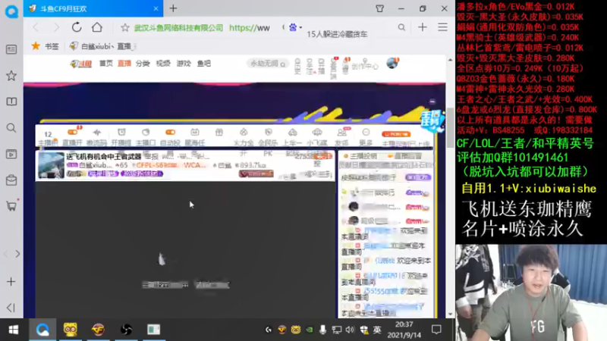This screenshot has width=607, height=341.
Task: Click the Douyu logo
Action: coord(81,64)
